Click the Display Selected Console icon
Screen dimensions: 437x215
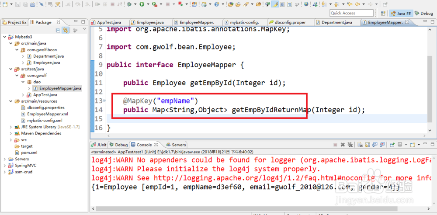click(x=400, y=145)
